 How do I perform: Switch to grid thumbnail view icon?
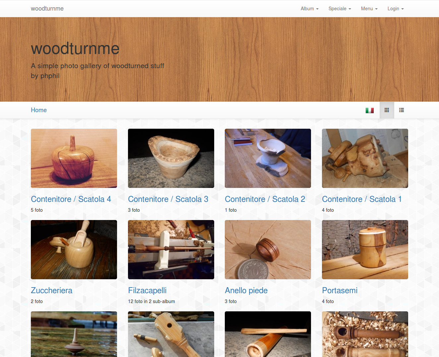point(387,110)
